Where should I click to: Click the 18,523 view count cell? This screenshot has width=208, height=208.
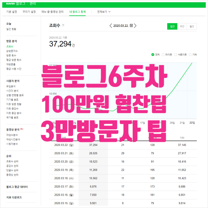[x=93, y=162]
